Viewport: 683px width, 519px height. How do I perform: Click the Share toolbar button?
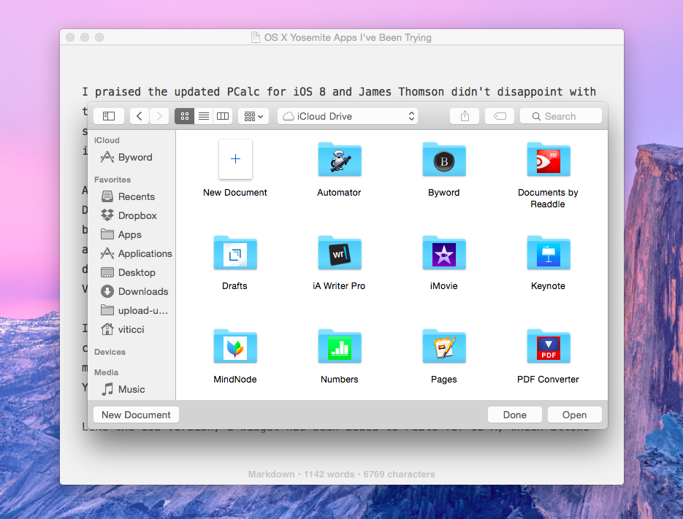click(465, 116)
